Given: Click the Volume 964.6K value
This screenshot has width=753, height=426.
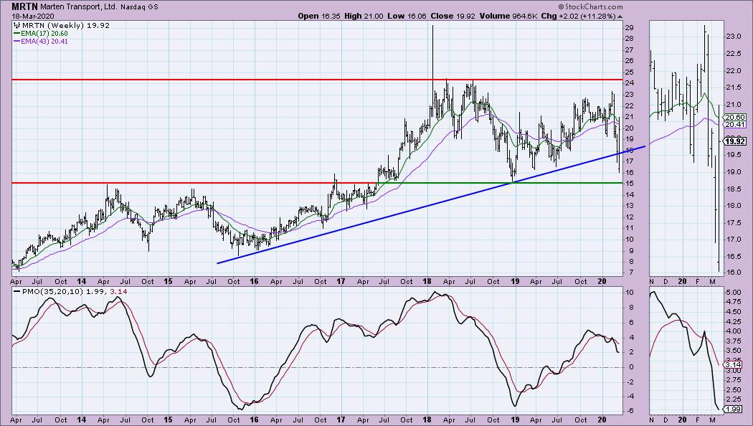Looking at the screenshot, I should [508, 16].
